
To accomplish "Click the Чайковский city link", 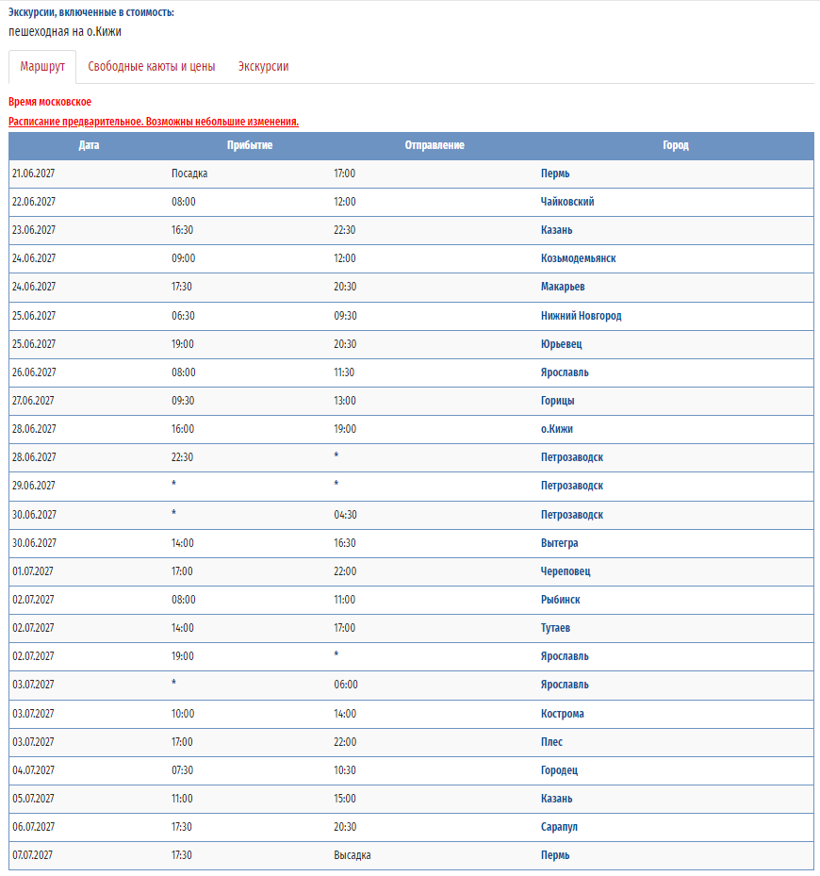I will click(x=567, y=202).
